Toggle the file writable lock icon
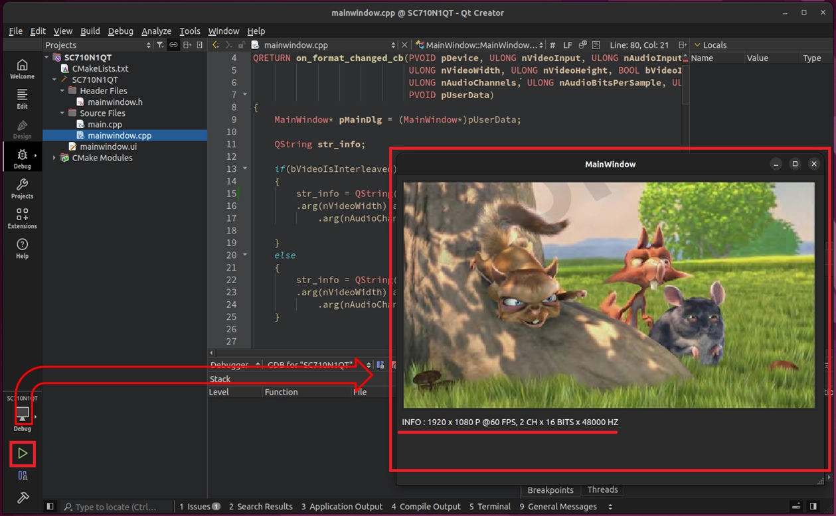 tap(242, 45)
